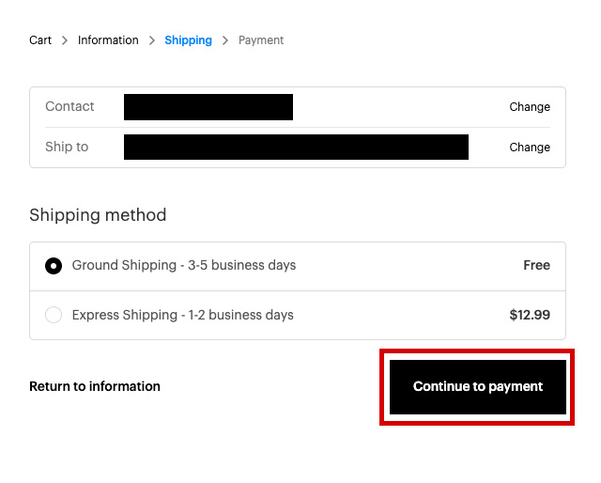Click the Shipping method heading
The width and height of the screenshot is (601, 483).
click(x=98, y=215)
